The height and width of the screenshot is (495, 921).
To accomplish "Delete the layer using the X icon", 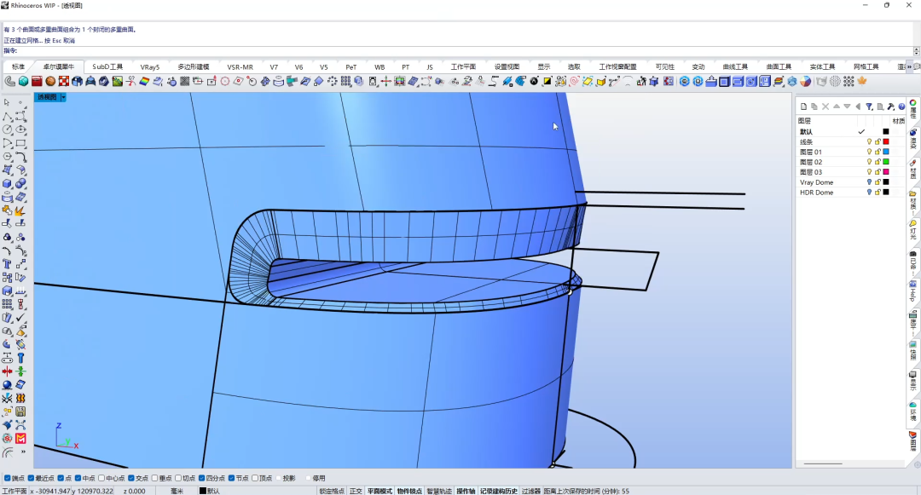I will [825, 106].
